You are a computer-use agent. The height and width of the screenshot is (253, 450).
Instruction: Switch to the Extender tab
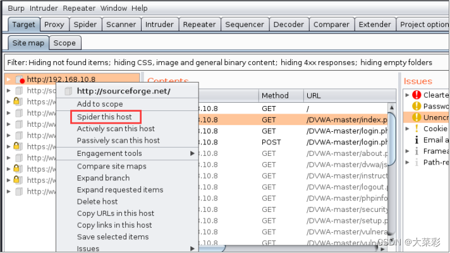coord(375,25)
